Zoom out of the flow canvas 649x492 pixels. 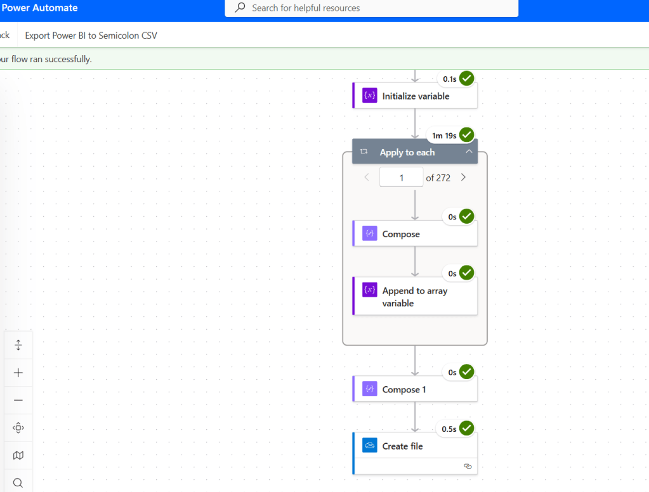[x=17, y=400]
